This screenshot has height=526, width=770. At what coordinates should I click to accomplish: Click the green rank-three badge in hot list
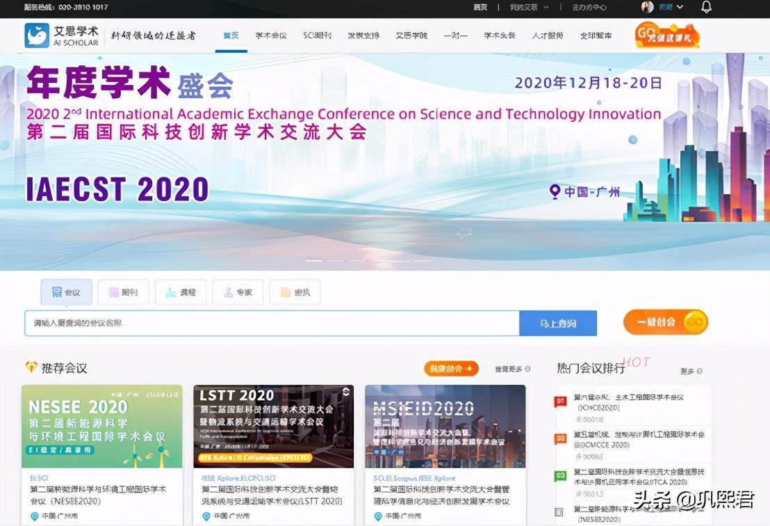(x=560, y=476)
